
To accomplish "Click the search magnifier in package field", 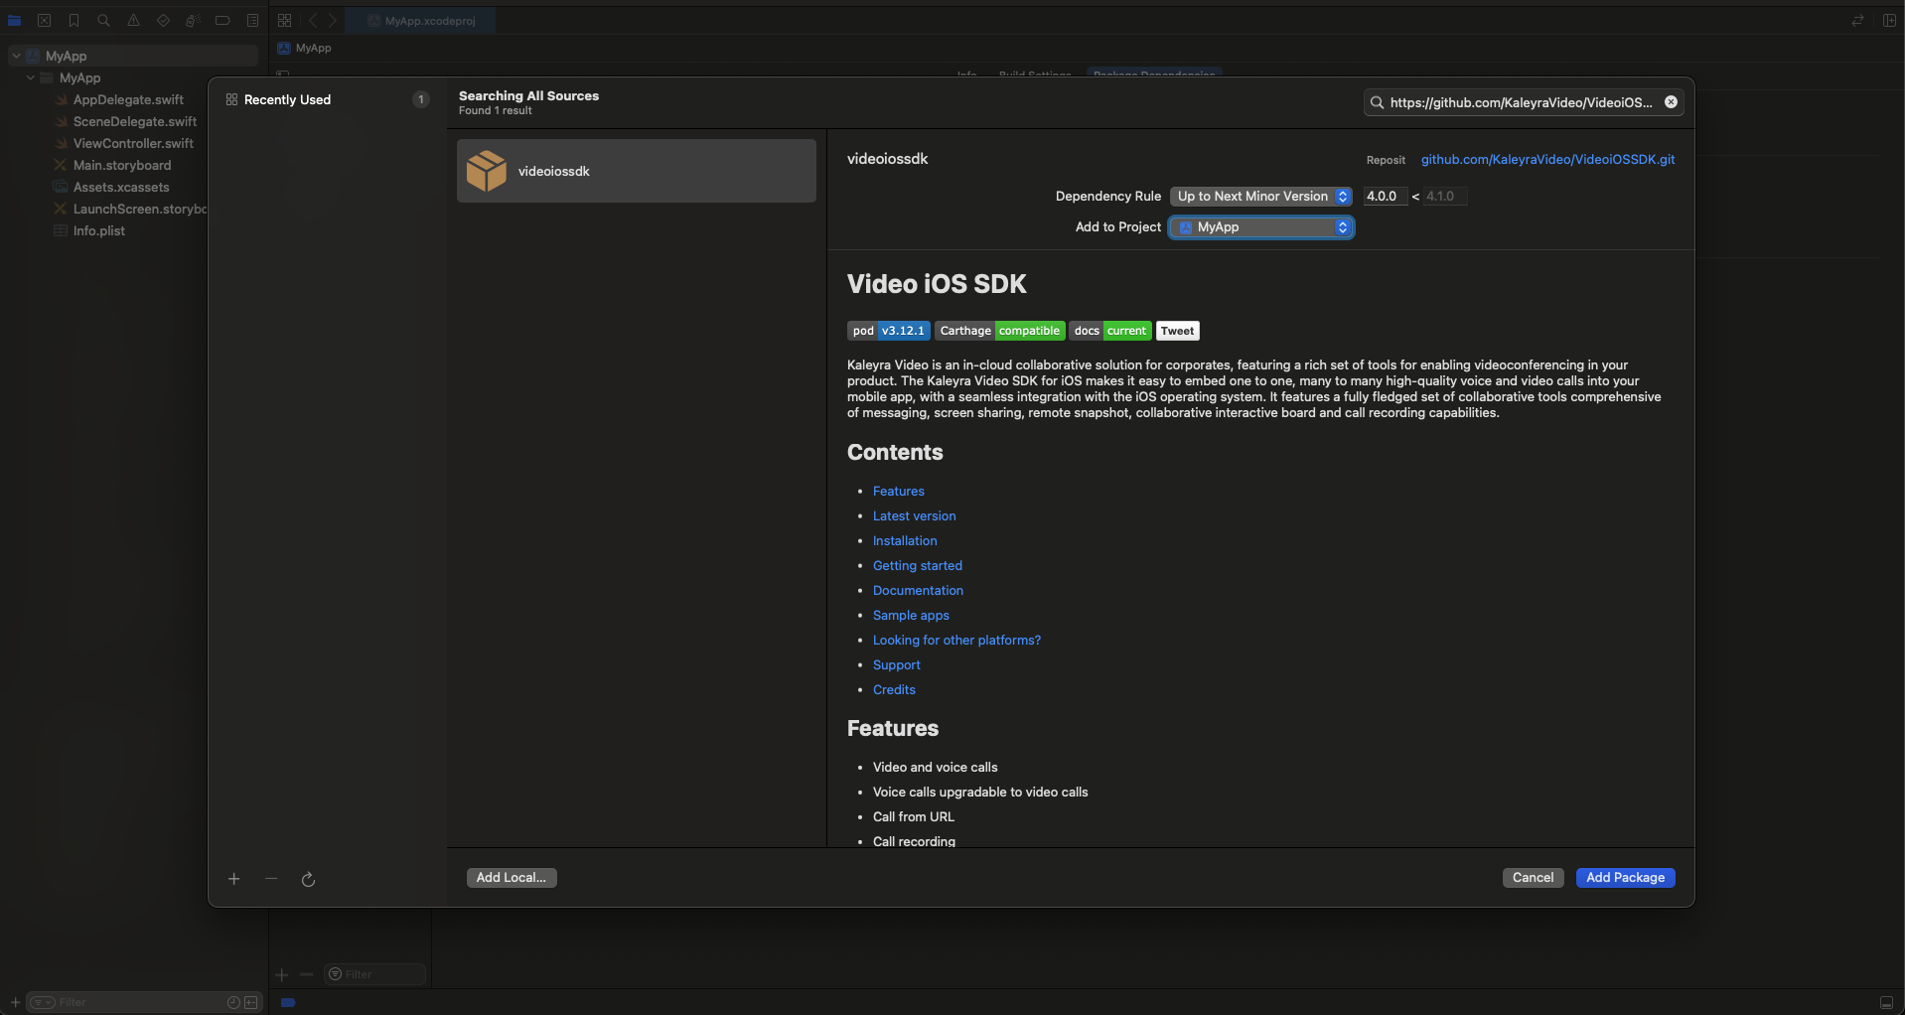I will point(1377,102).
